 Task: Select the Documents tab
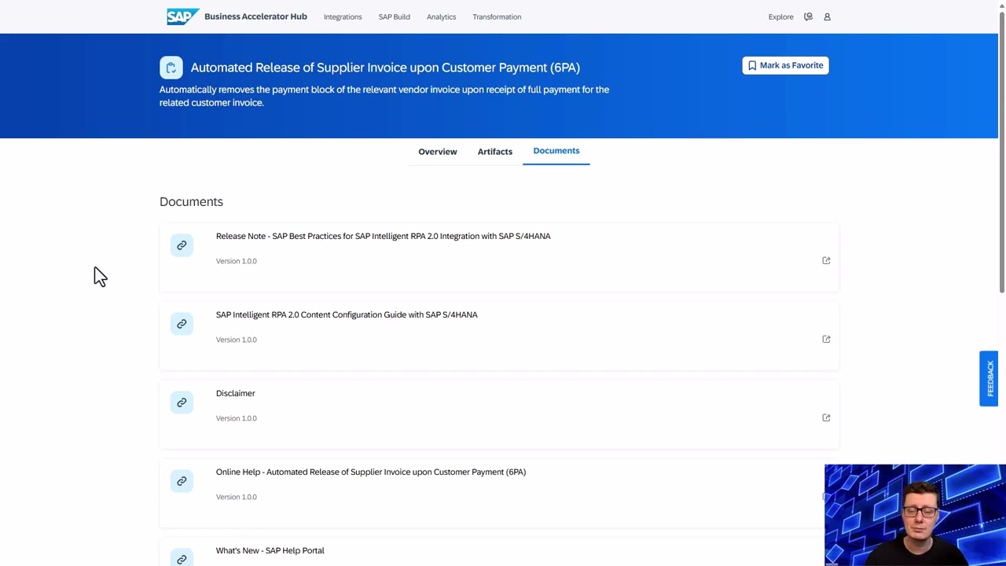[556, 151]
